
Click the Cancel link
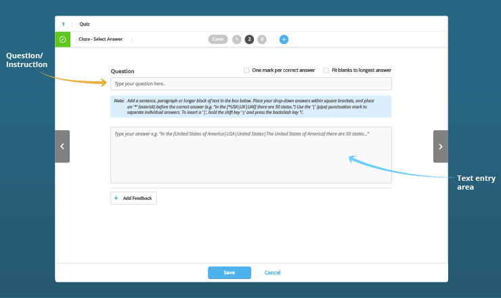click(272, 272)
